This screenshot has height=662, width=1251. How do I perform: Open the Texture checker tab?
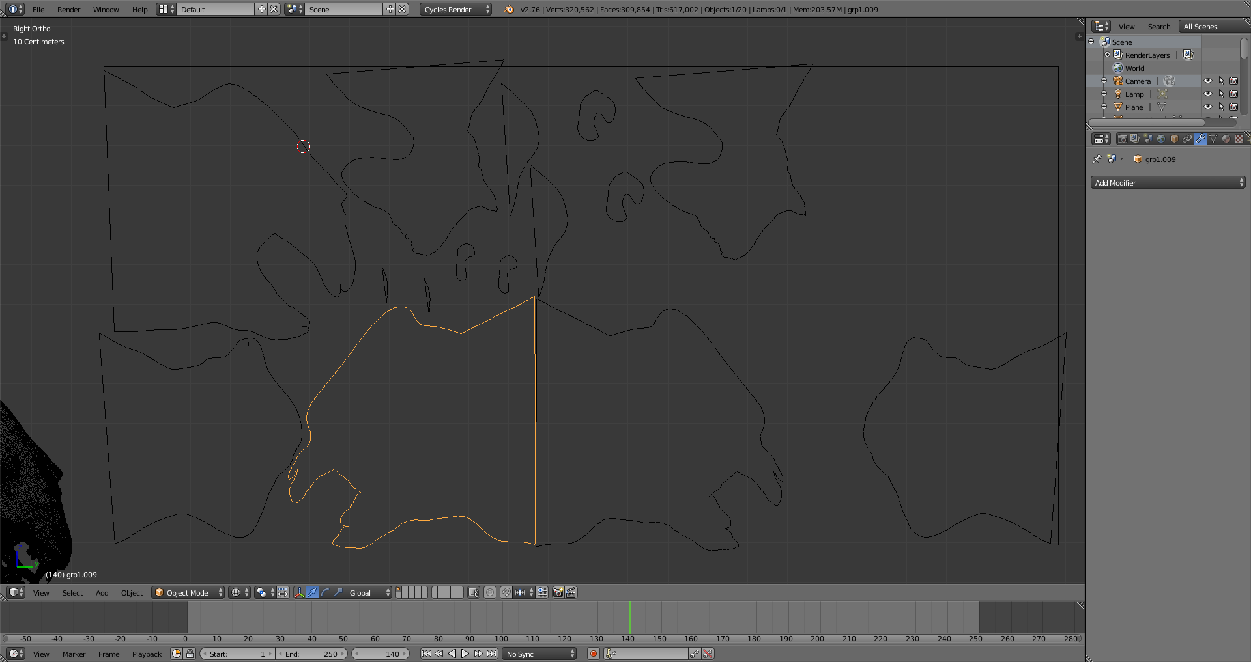pyautogui.click(x=1239, y=139)
